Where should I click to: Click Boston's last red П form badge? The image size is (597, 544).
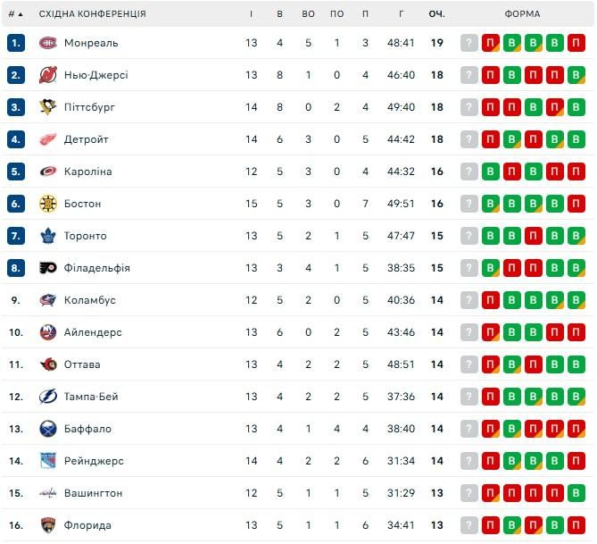click(576, 204)
